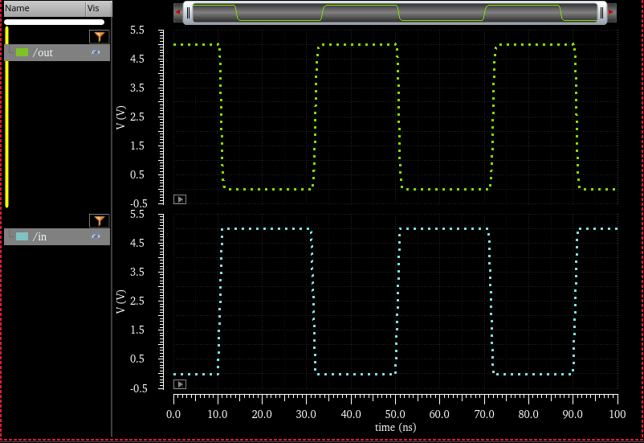Viewport: 644px width, 443px height.
Task: Click the left grip handle of zoom slider
Action: pos(188,13)
